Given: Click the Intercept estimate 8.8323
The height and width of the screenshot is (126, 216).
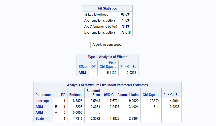Looking at the screenshot, I should click(76, 101).
